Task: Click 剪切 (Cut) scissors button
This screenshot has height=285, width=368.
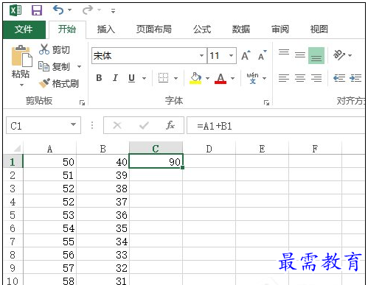Action: click(55, 49)
